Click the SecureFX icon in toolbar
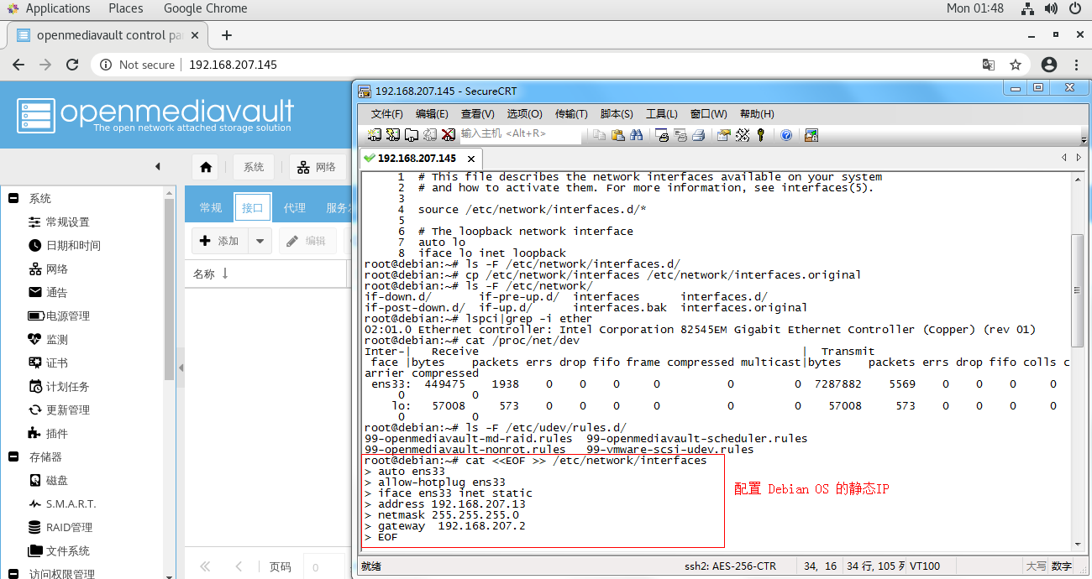Viewport: 1092px width, 579px height. coord(811,134)
